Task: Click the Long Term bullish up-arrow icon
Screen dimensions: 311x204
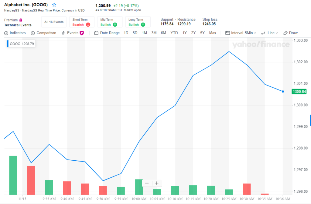Action: coord(143,25)
